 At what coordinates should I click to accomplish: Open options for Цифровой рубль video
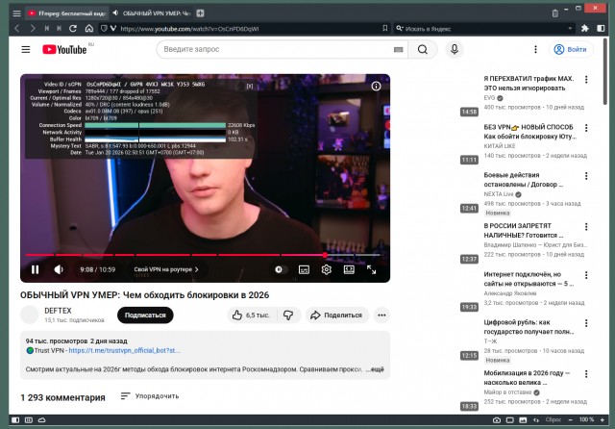(x=586, y=323)
